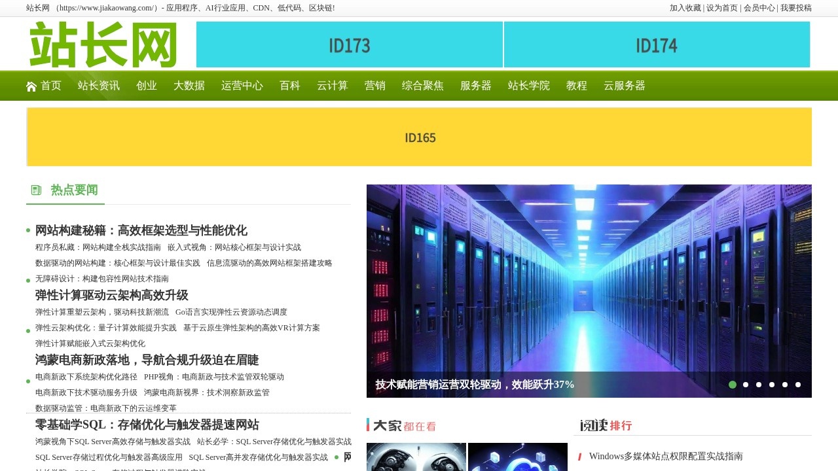Navigate to 云计算

tap(333, 86)
